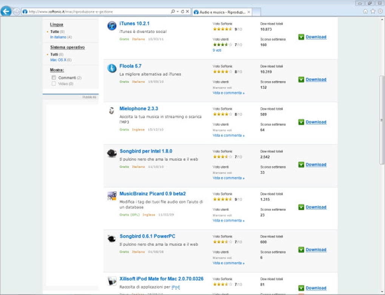
Task: Go back with the browser back arrow
Action: (x=6, y=11)
